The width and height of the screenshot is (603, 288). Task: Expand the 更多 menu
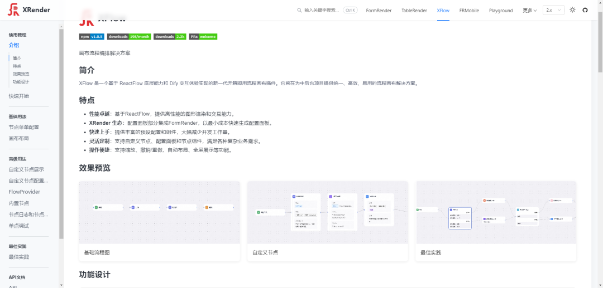pyautogui.click(x=529, y=11)
